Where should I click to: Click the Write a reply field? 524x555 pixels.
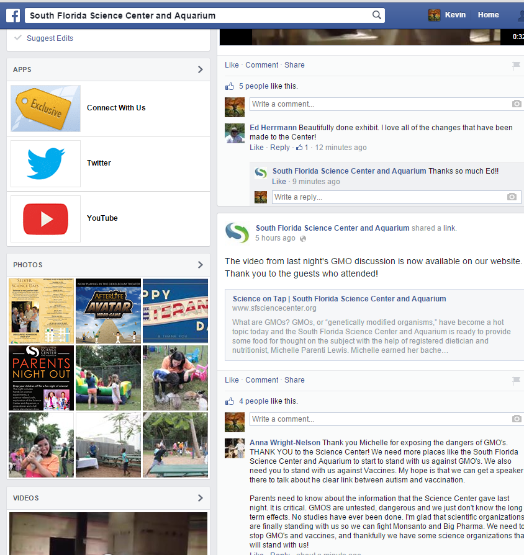pos(397,197)
